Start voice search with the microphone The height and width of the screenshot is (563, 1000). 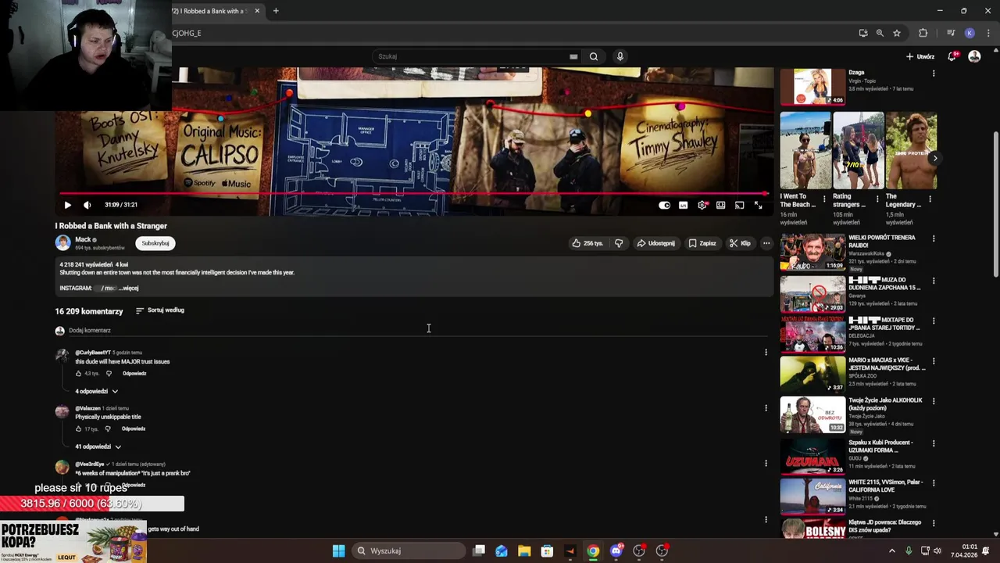[620, 56]
